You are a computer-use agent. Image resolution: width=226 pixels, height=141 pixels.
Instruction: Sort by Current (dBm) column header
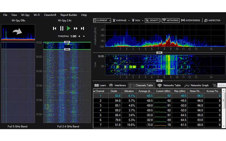163,91
